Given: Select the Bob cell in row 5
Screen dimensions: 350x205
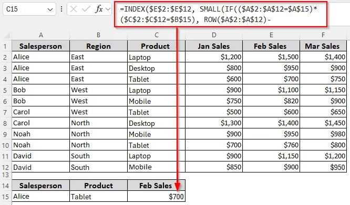Looking at the screenshot, I should (41, 90).
